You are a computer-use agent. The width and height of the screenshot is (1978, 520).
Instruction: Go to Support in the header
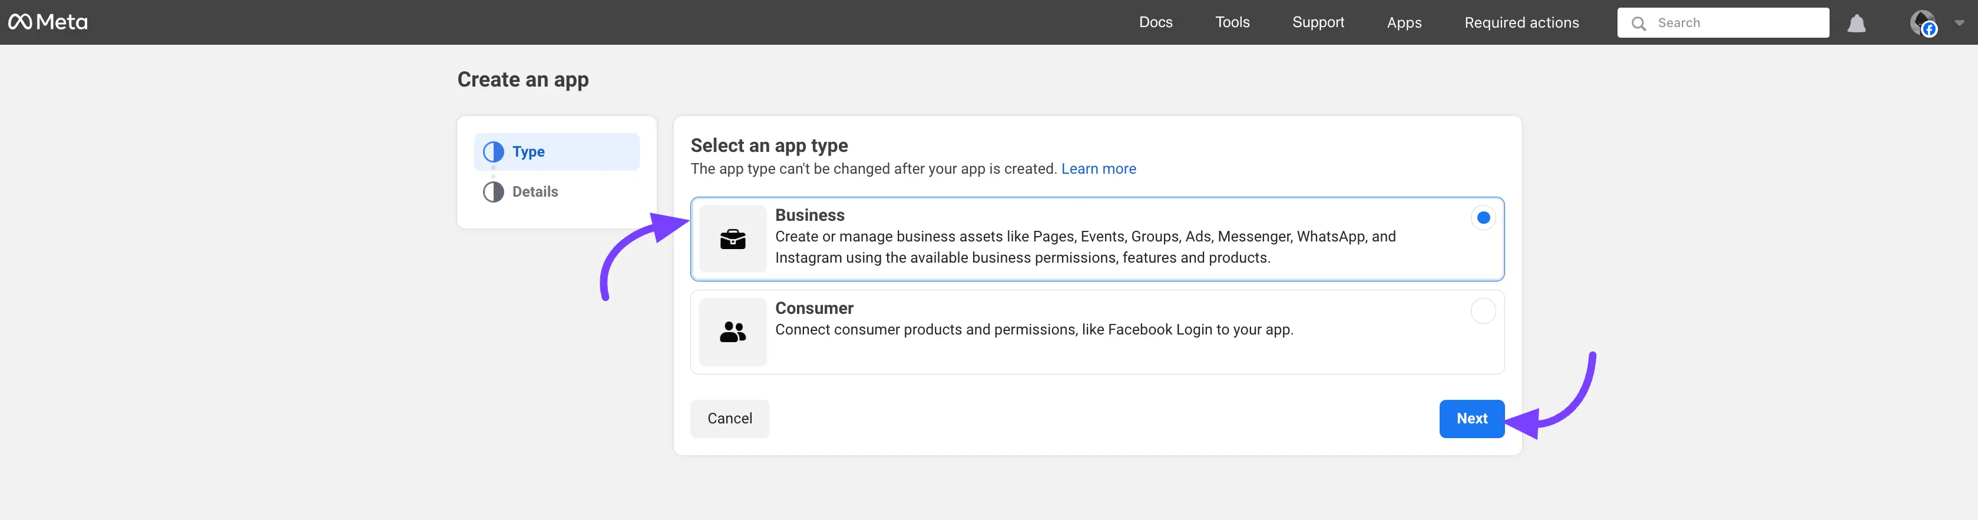[1318, 22]
